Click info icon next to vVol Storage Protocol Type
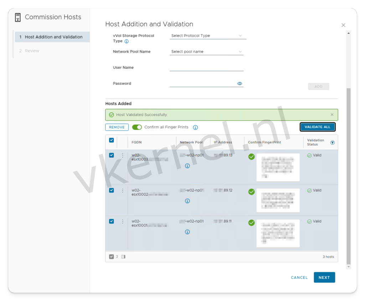 (127, 41)
